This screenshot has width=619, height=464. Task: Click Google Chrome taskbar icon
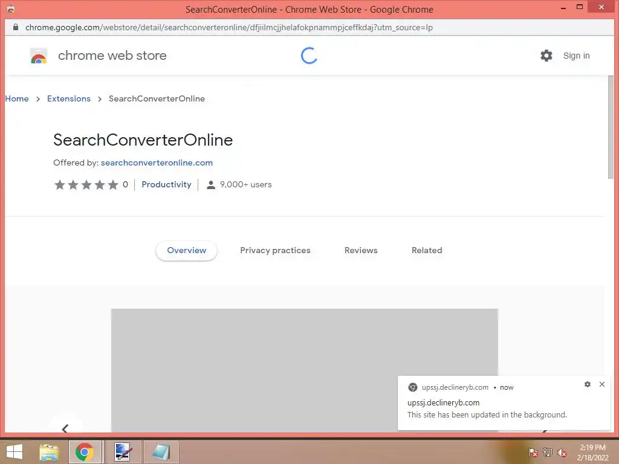pyautogui.click(x=85, y=452)
